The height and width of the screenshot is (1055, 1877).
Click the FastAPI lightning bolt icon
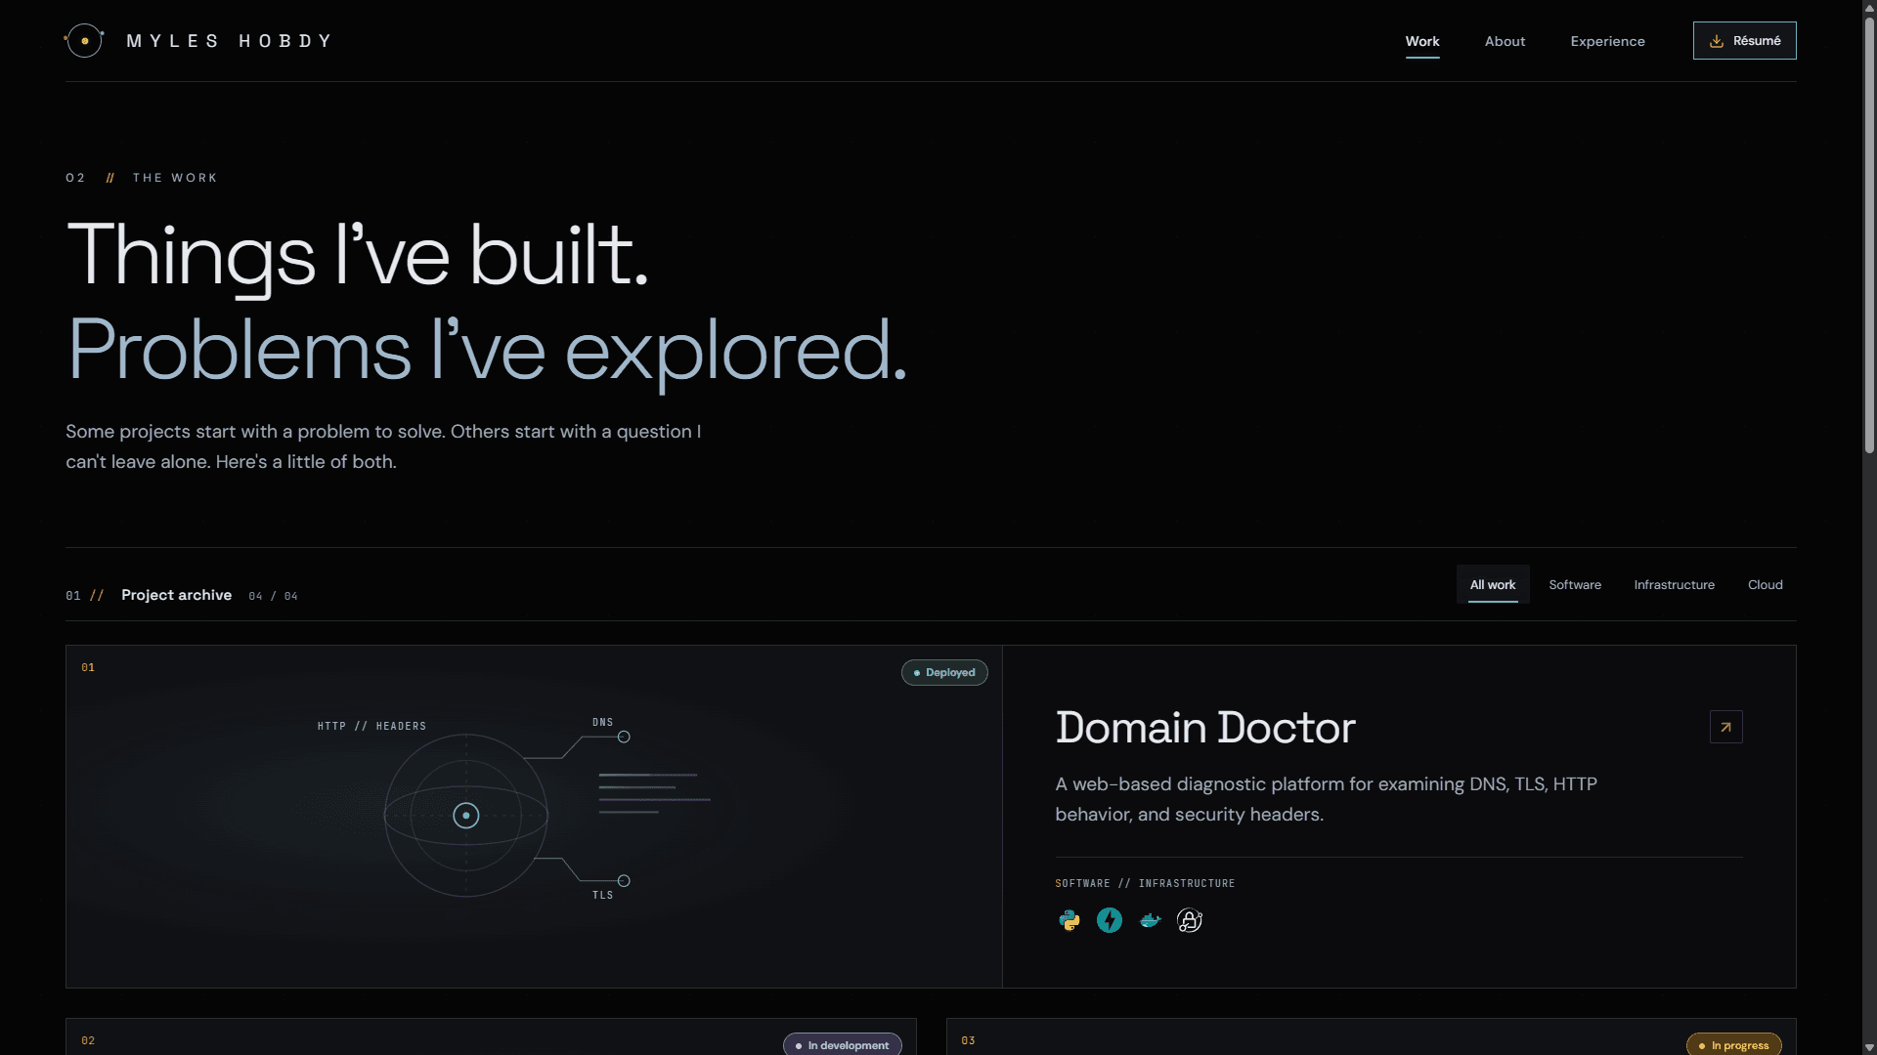(x=1110, y=920)
